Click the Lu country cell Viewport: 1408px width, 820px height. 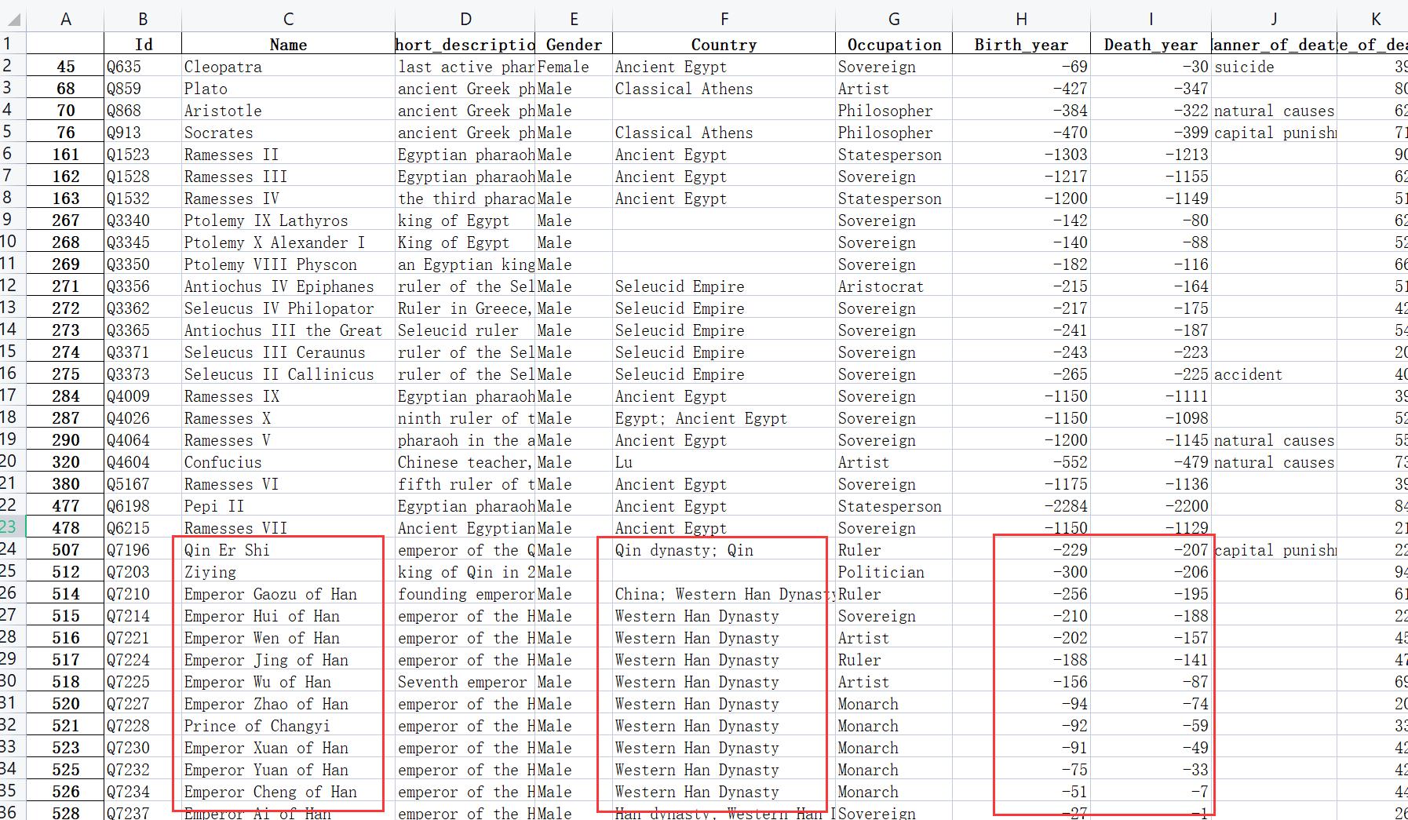[724, 462]
